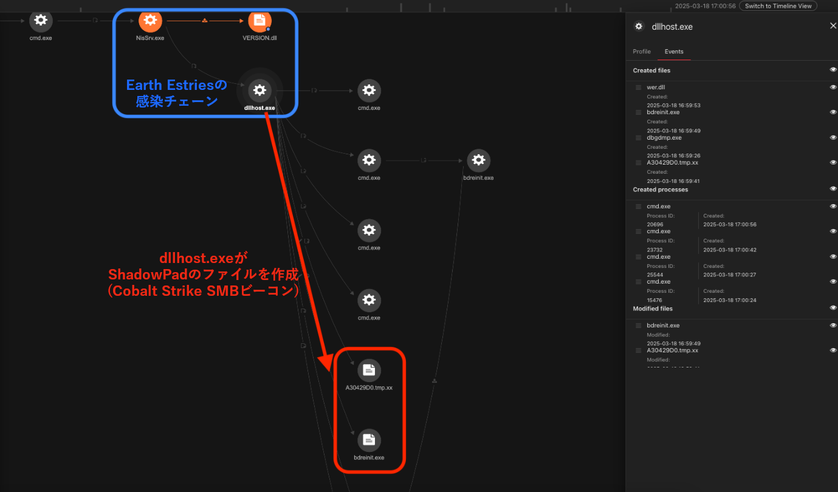Select the A30429D0.tmp.xx file node
The height and width of the screenshot is (492, 838).
pos(369,370)
